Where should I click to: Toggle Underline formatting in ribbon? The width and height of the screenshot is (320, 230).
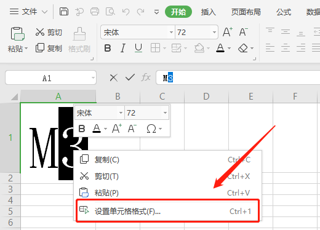tap(138, 48)
